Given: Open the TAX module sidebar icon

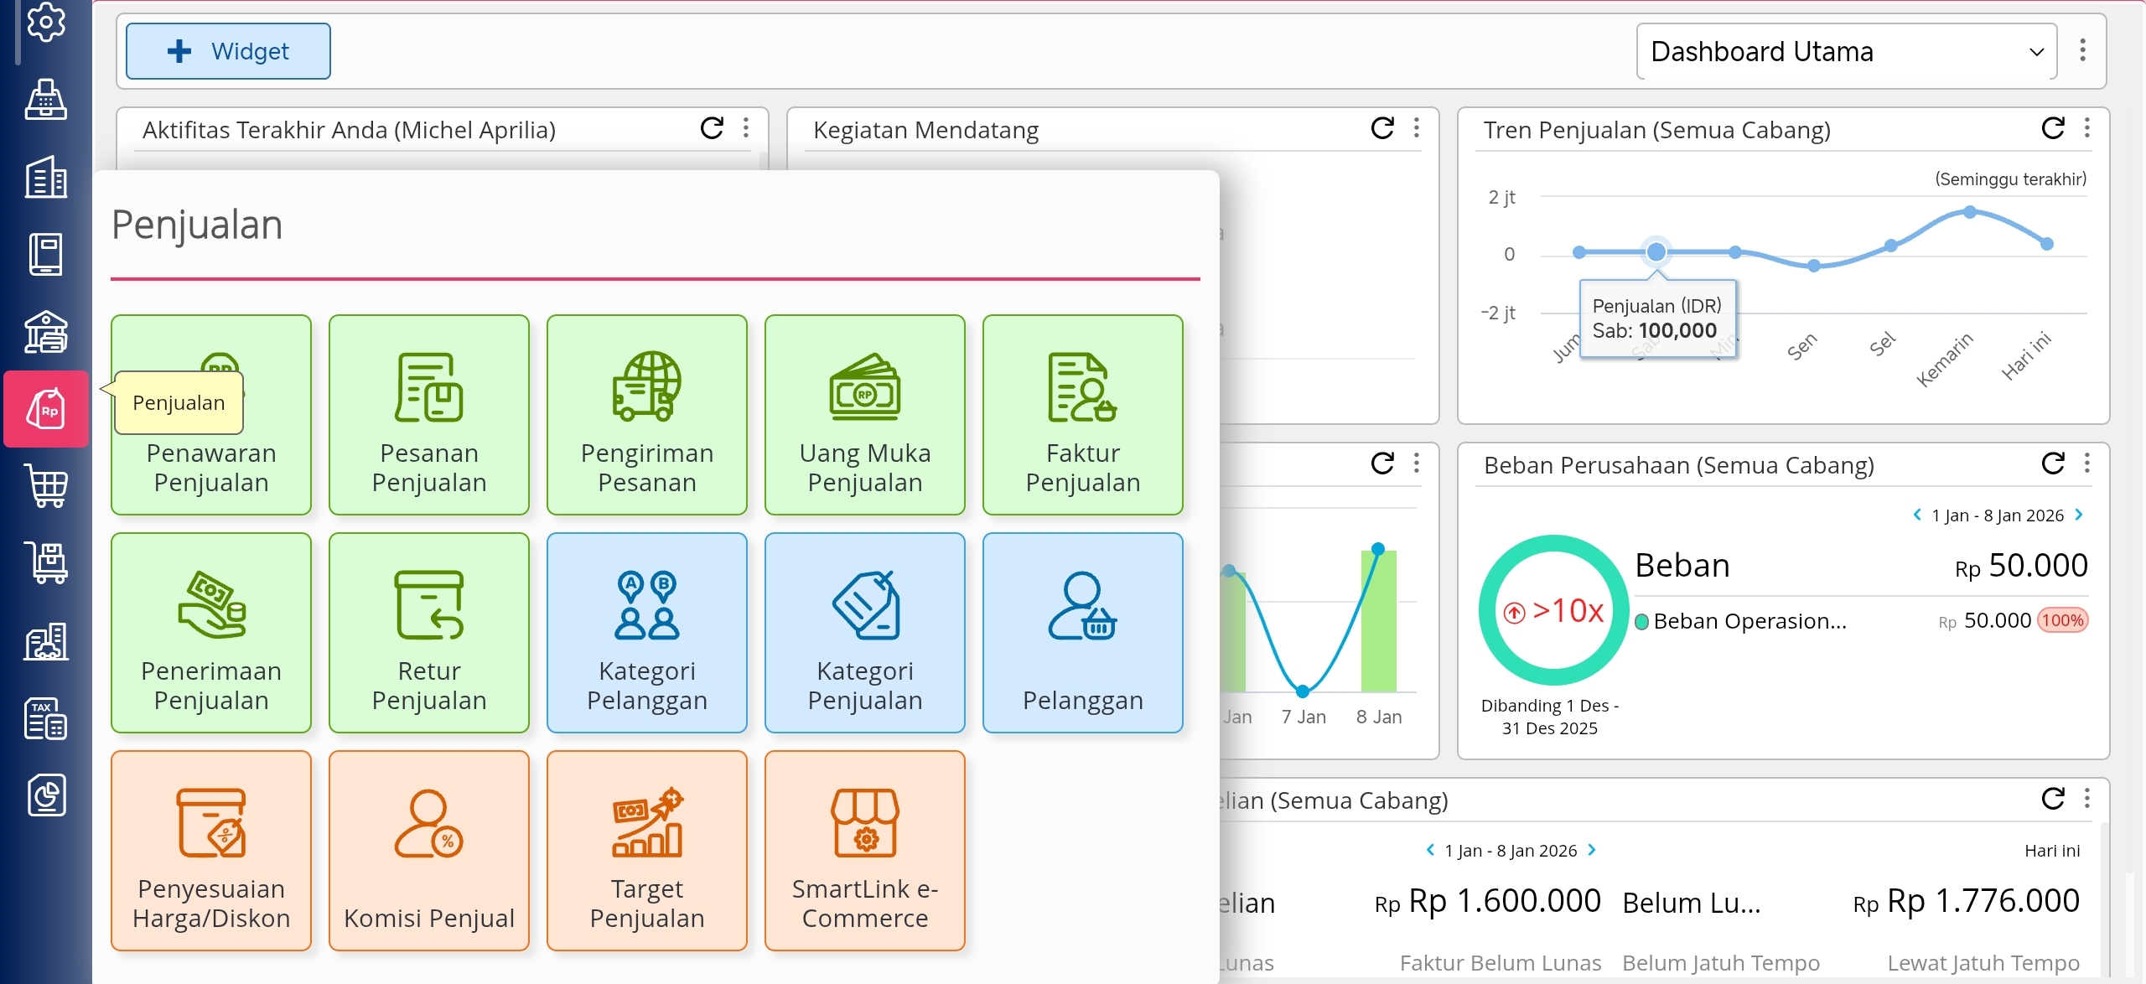Looking at the screenshot, I should pyautogui.click(x=45, y=718).
